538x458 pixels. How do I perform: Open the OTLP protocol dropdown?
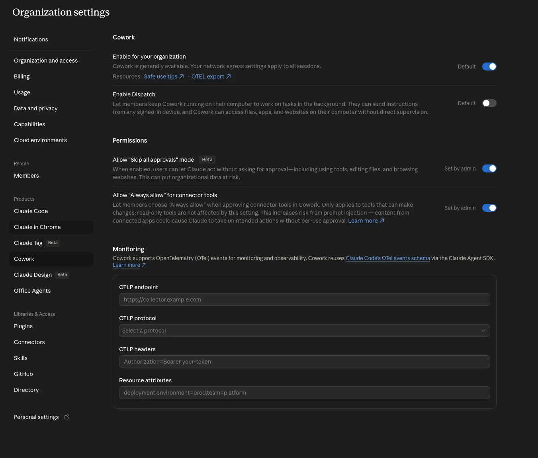pos(304,331)
